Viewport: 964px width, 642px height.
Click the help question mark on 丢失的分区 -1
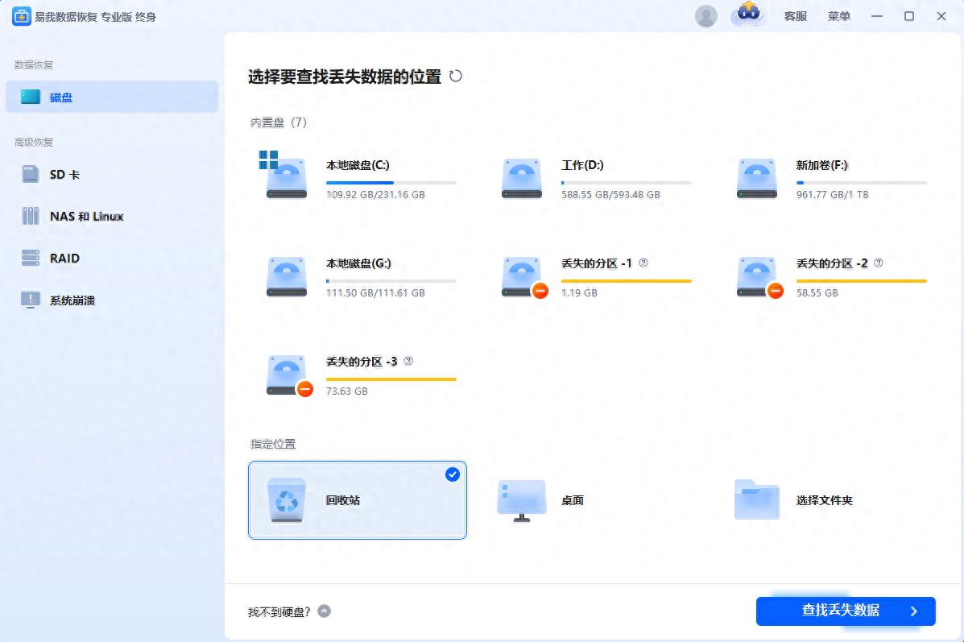[645, 263]
